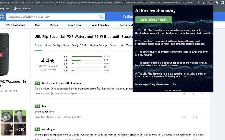The image size is (225, 140).
Task: Click the 4 star rating bar
Action: click(87, 60)
